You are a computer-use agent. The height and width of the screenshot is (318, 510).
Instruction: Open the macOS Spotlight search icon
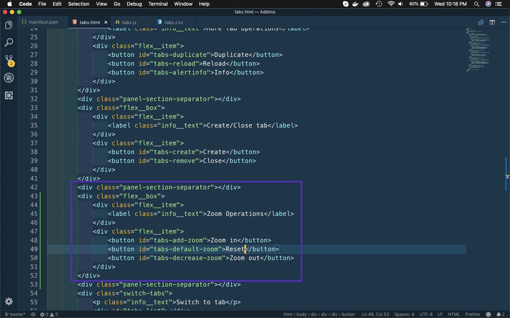pos(477,4)
